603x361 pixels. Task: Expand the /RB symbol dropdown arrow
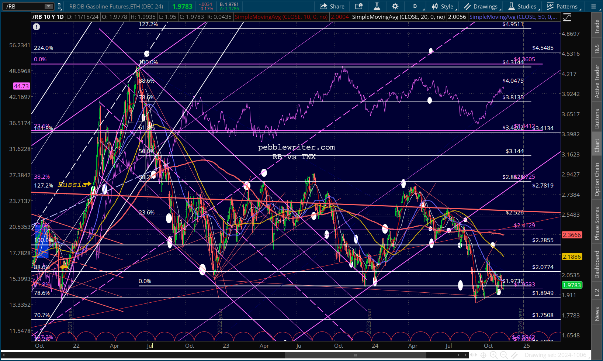[49, 7]
